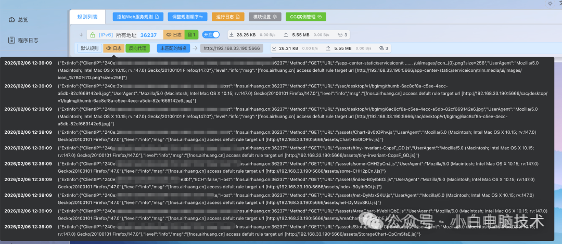Show logs via 日志 beside 默认规则
The width and height of the screenshot is (562, 244).
(x=113, y=48)
